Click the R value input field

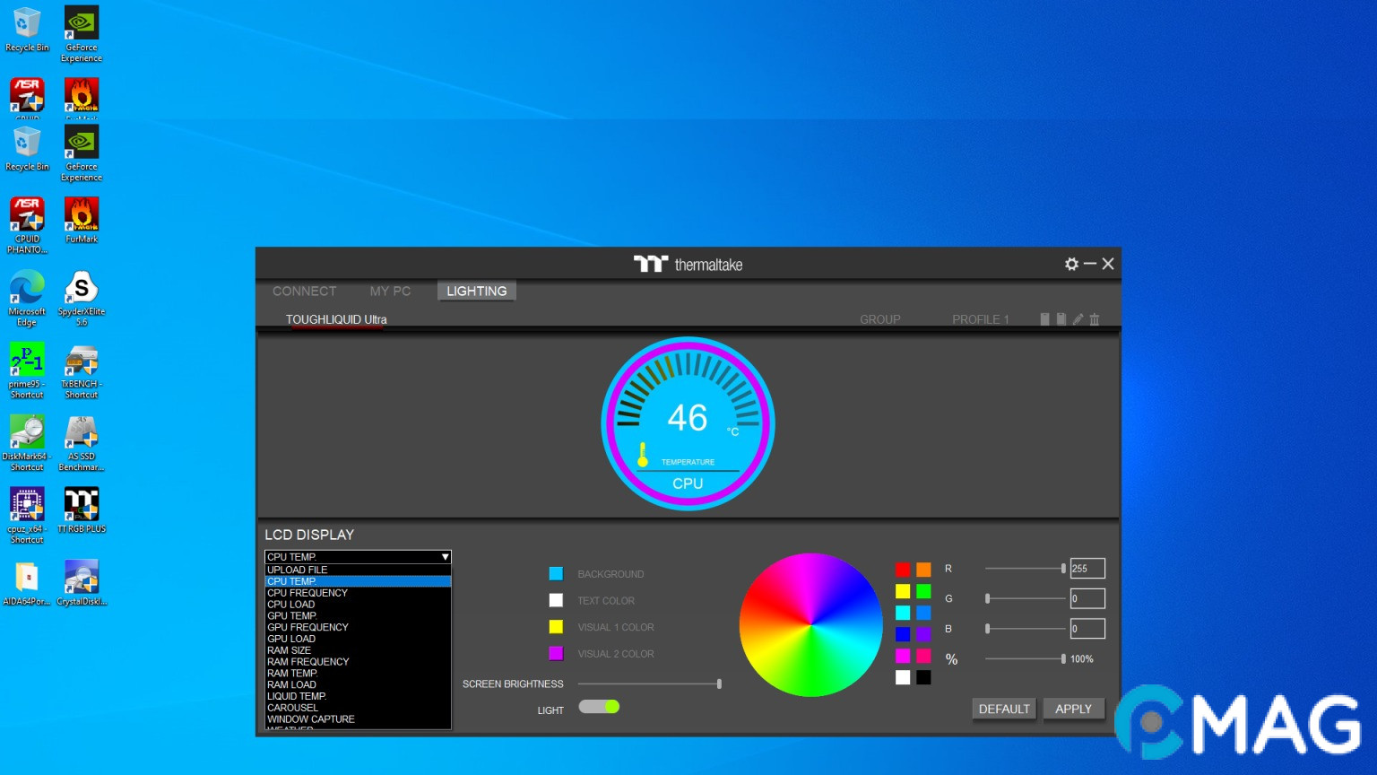1087,569
